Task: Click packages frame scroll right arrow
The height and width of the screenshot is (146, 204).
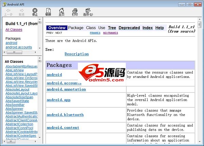Action: coord(35,52)
